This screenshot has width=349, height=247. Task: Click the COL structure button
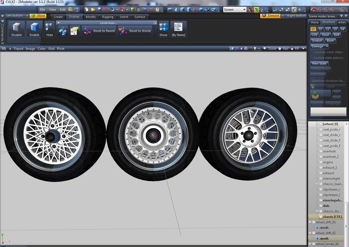pos(315,35)
